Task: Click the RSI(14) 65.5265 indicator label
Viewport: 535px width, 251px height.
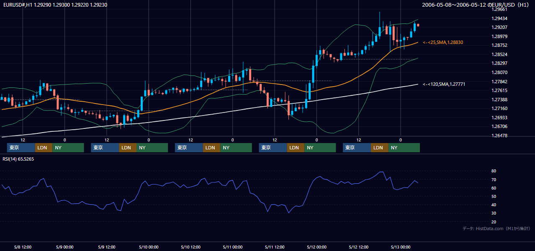Action: 18,159
